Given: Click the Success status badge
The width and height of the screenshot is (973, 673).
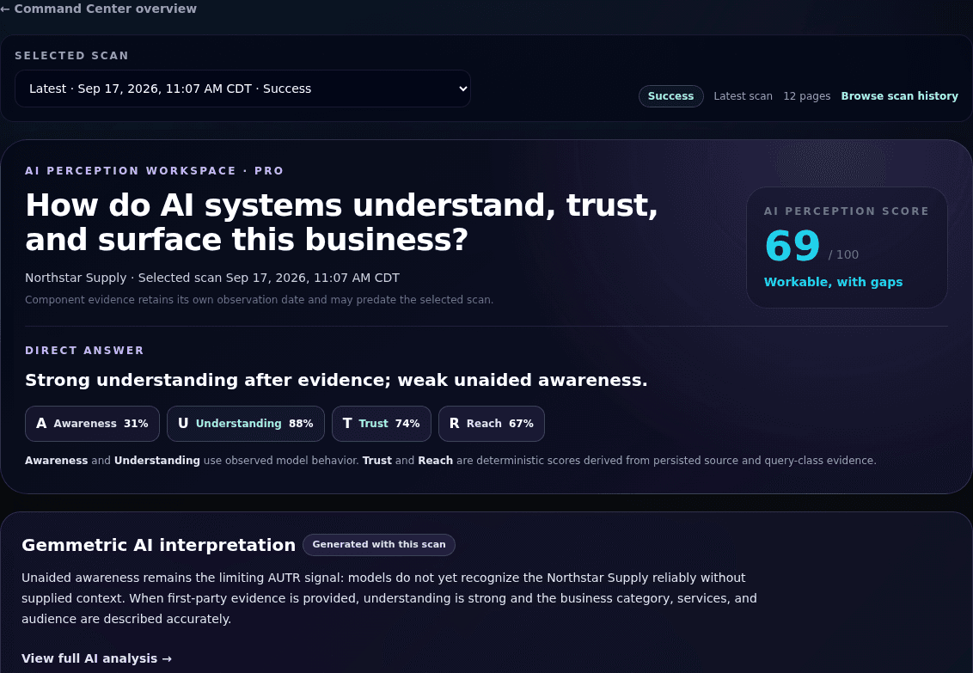Looking at the screenshot, I should (670, 96).
